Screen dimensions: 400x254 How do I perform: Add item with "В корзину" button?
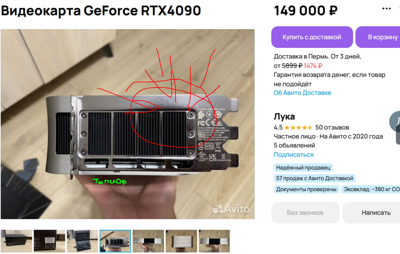click(378, 37)
